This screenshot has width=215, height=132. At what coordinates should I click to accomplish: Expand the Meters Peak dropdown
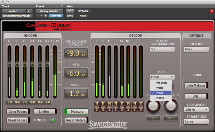(x=196, y=49)
